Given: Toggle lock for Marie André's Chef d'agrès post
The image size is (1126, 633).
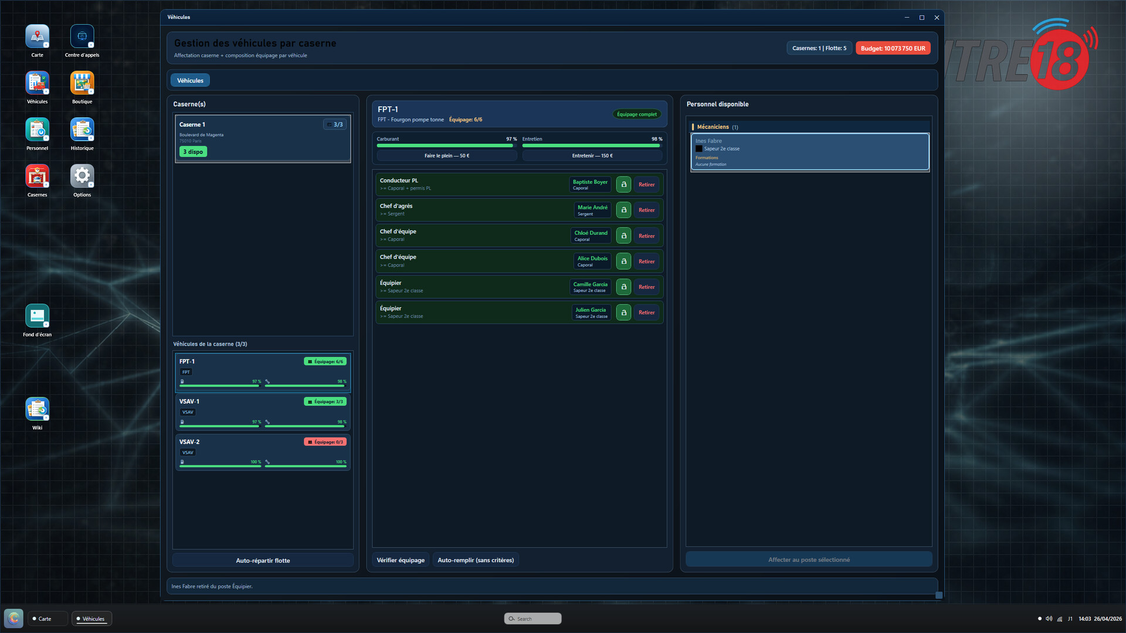Looking at the screenshot, I should 623,210.
